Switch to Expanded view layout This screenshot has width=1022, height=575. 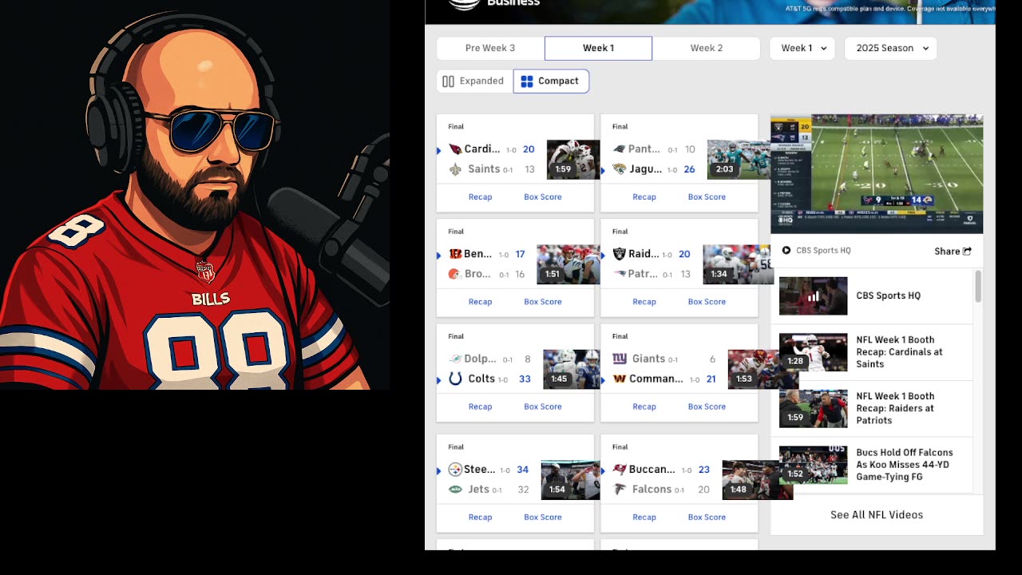click(474, 81)
